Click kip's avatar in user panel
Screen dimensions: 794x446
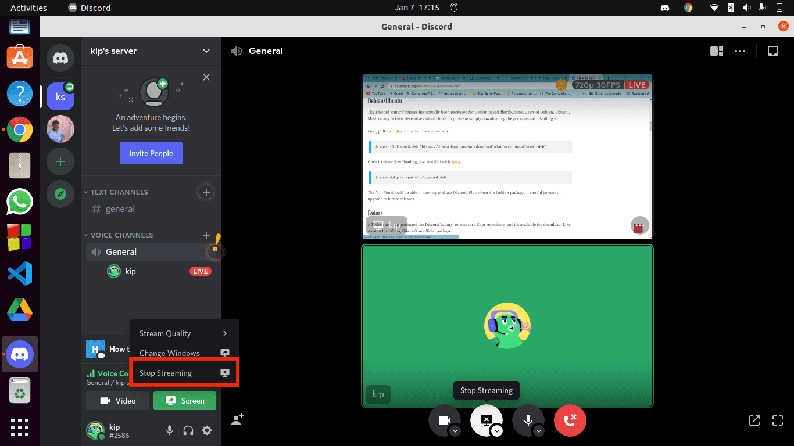[95, 430]
